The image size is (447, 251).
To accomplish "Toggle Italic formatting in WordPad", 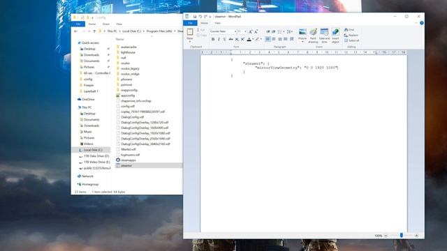I will coord(219,39).
